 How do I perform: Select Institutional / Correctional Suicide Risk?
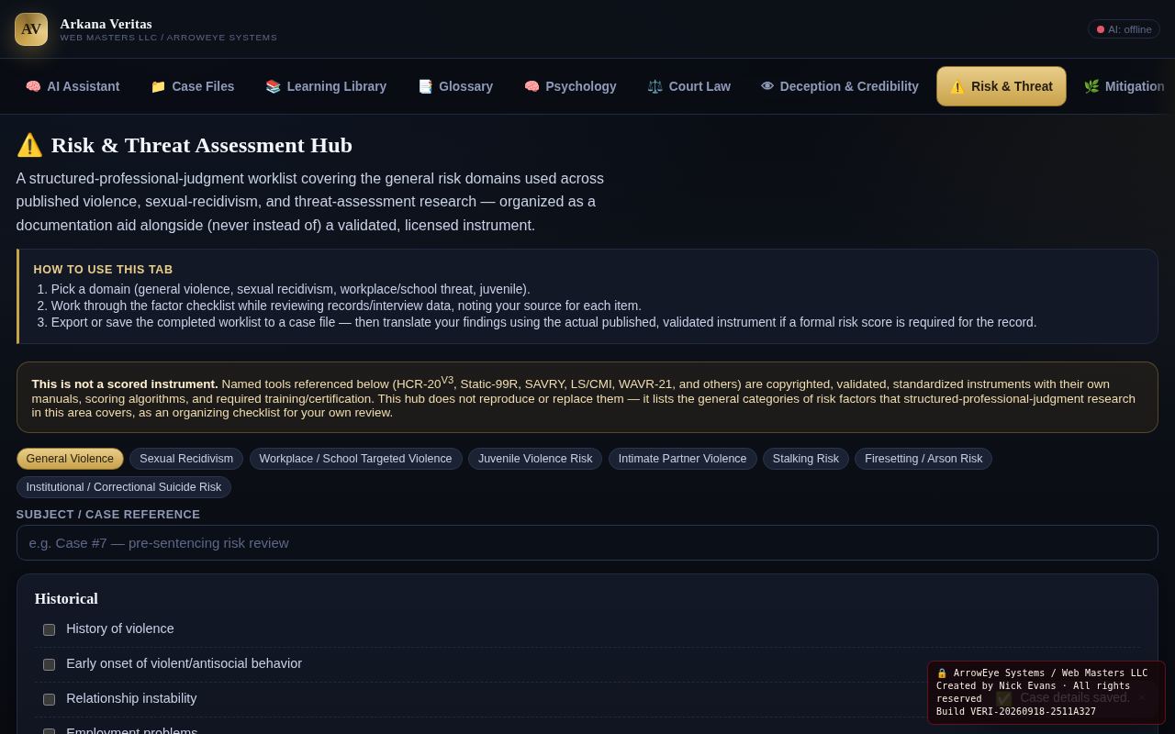(x=124, y=487)
